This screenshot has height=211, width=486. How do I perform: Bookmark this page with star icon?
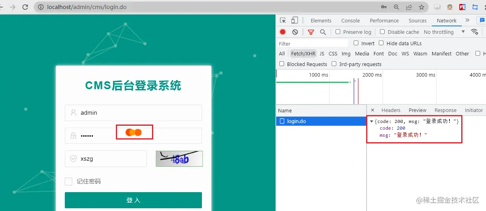[x=422, y=7]
